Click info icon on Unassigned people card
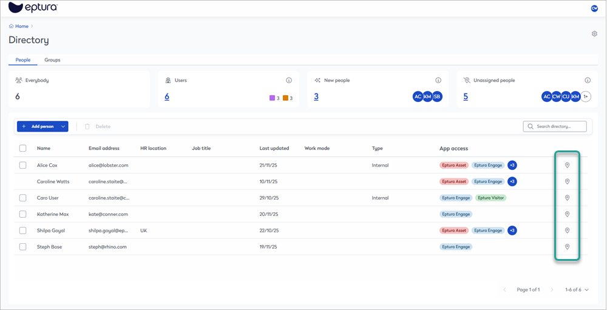607x310 pixels. (x=588, y=80)
